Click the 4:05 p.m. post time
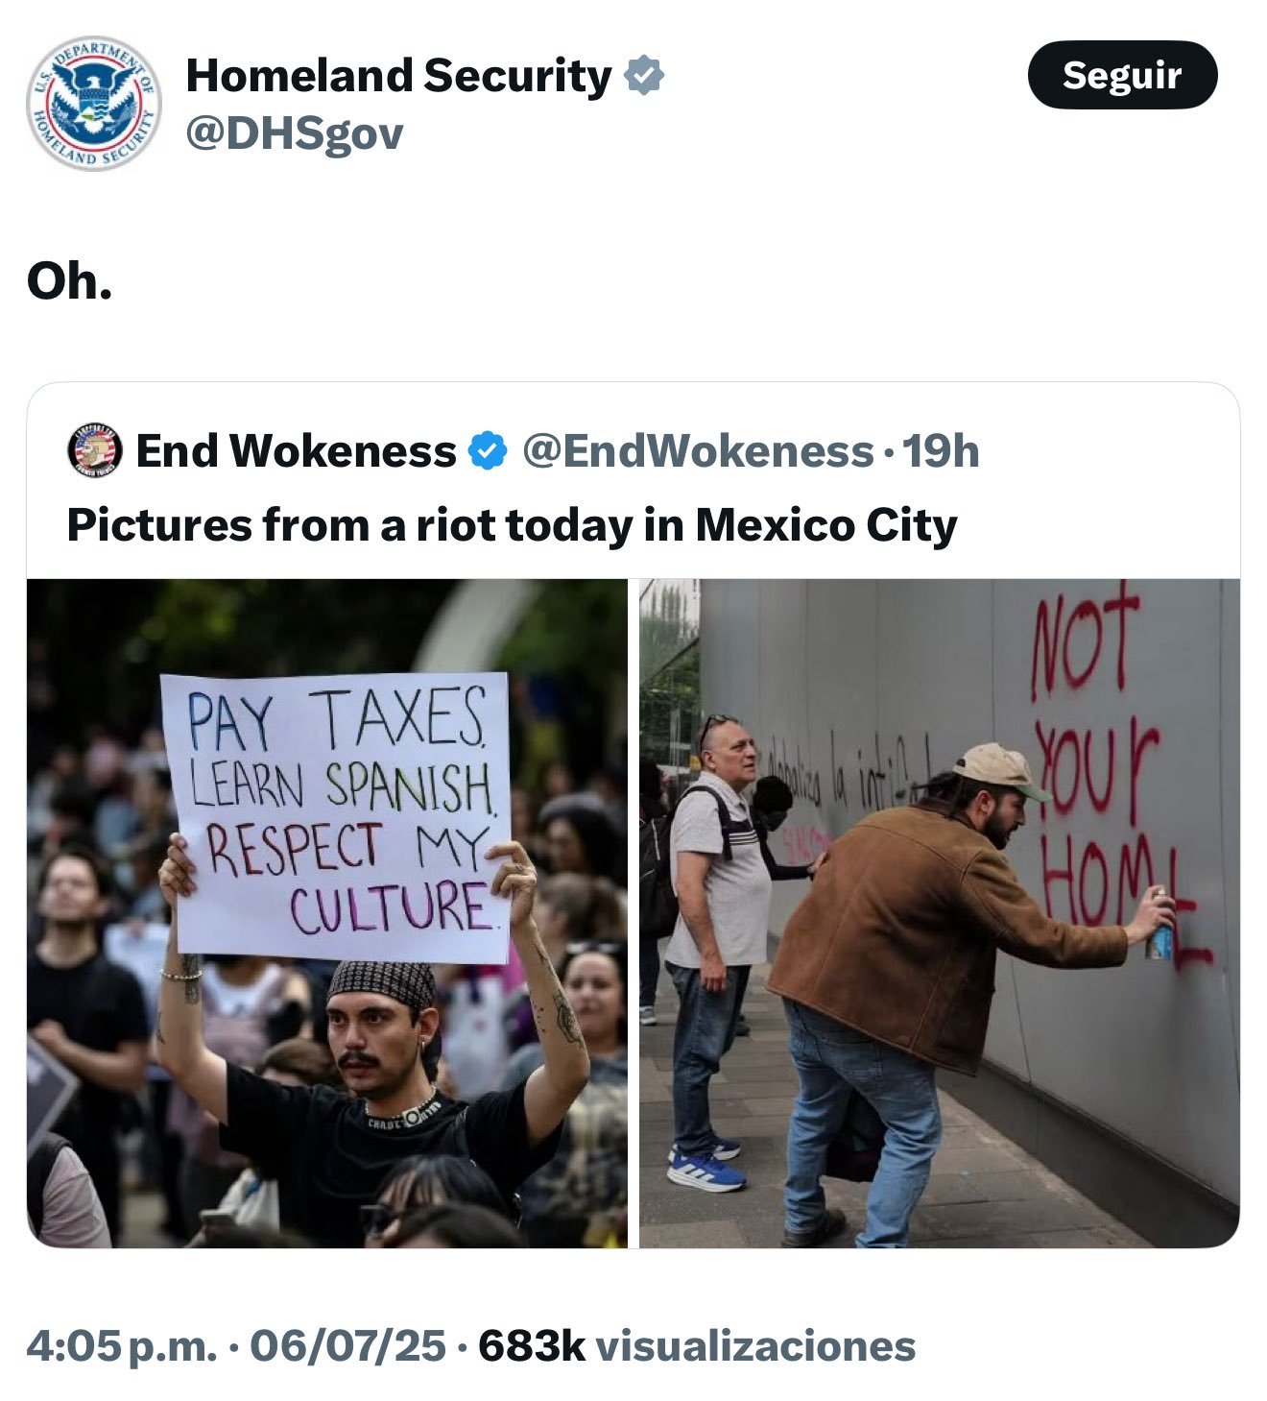Viewport: 1267px width, 1401px height. click(122, 1345)
